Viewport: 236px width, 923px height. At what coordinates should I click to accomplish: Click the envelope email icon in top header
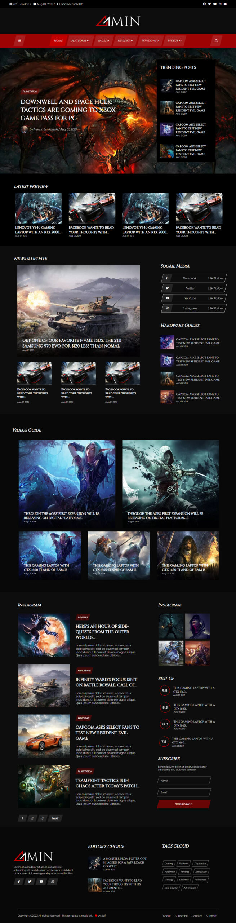click(x=225, y=4)
